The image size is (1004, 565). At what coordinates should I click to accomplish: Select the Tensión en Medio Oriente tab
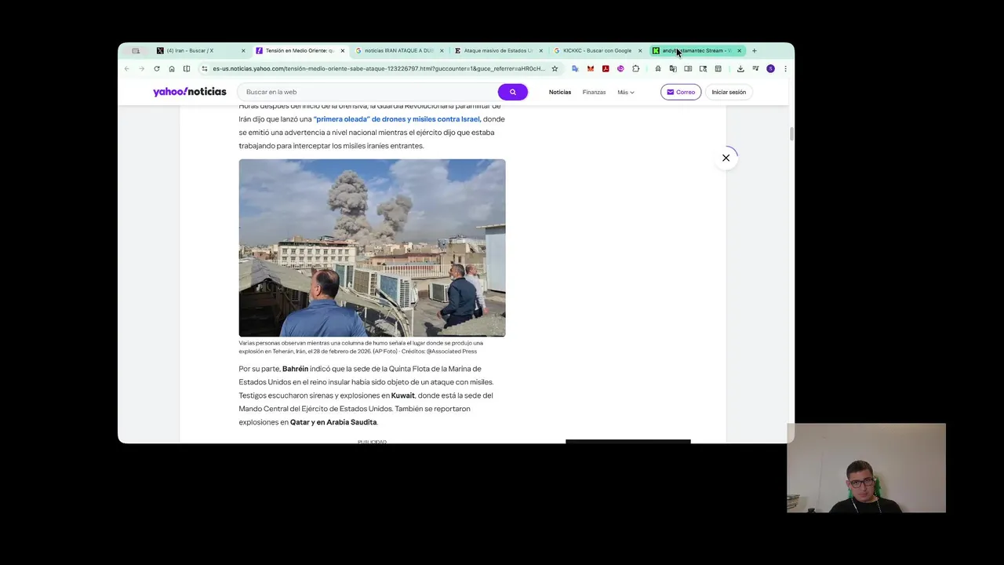tap(299, 50)
